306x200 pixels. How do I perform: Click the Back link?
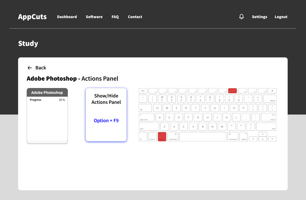41,68
